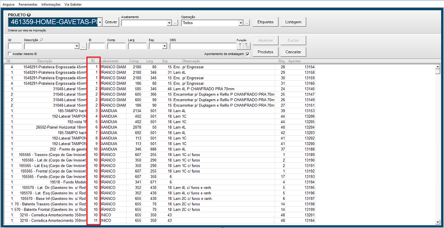
Task: Click the help icon beside PROJETO
Action: (29, 15)
